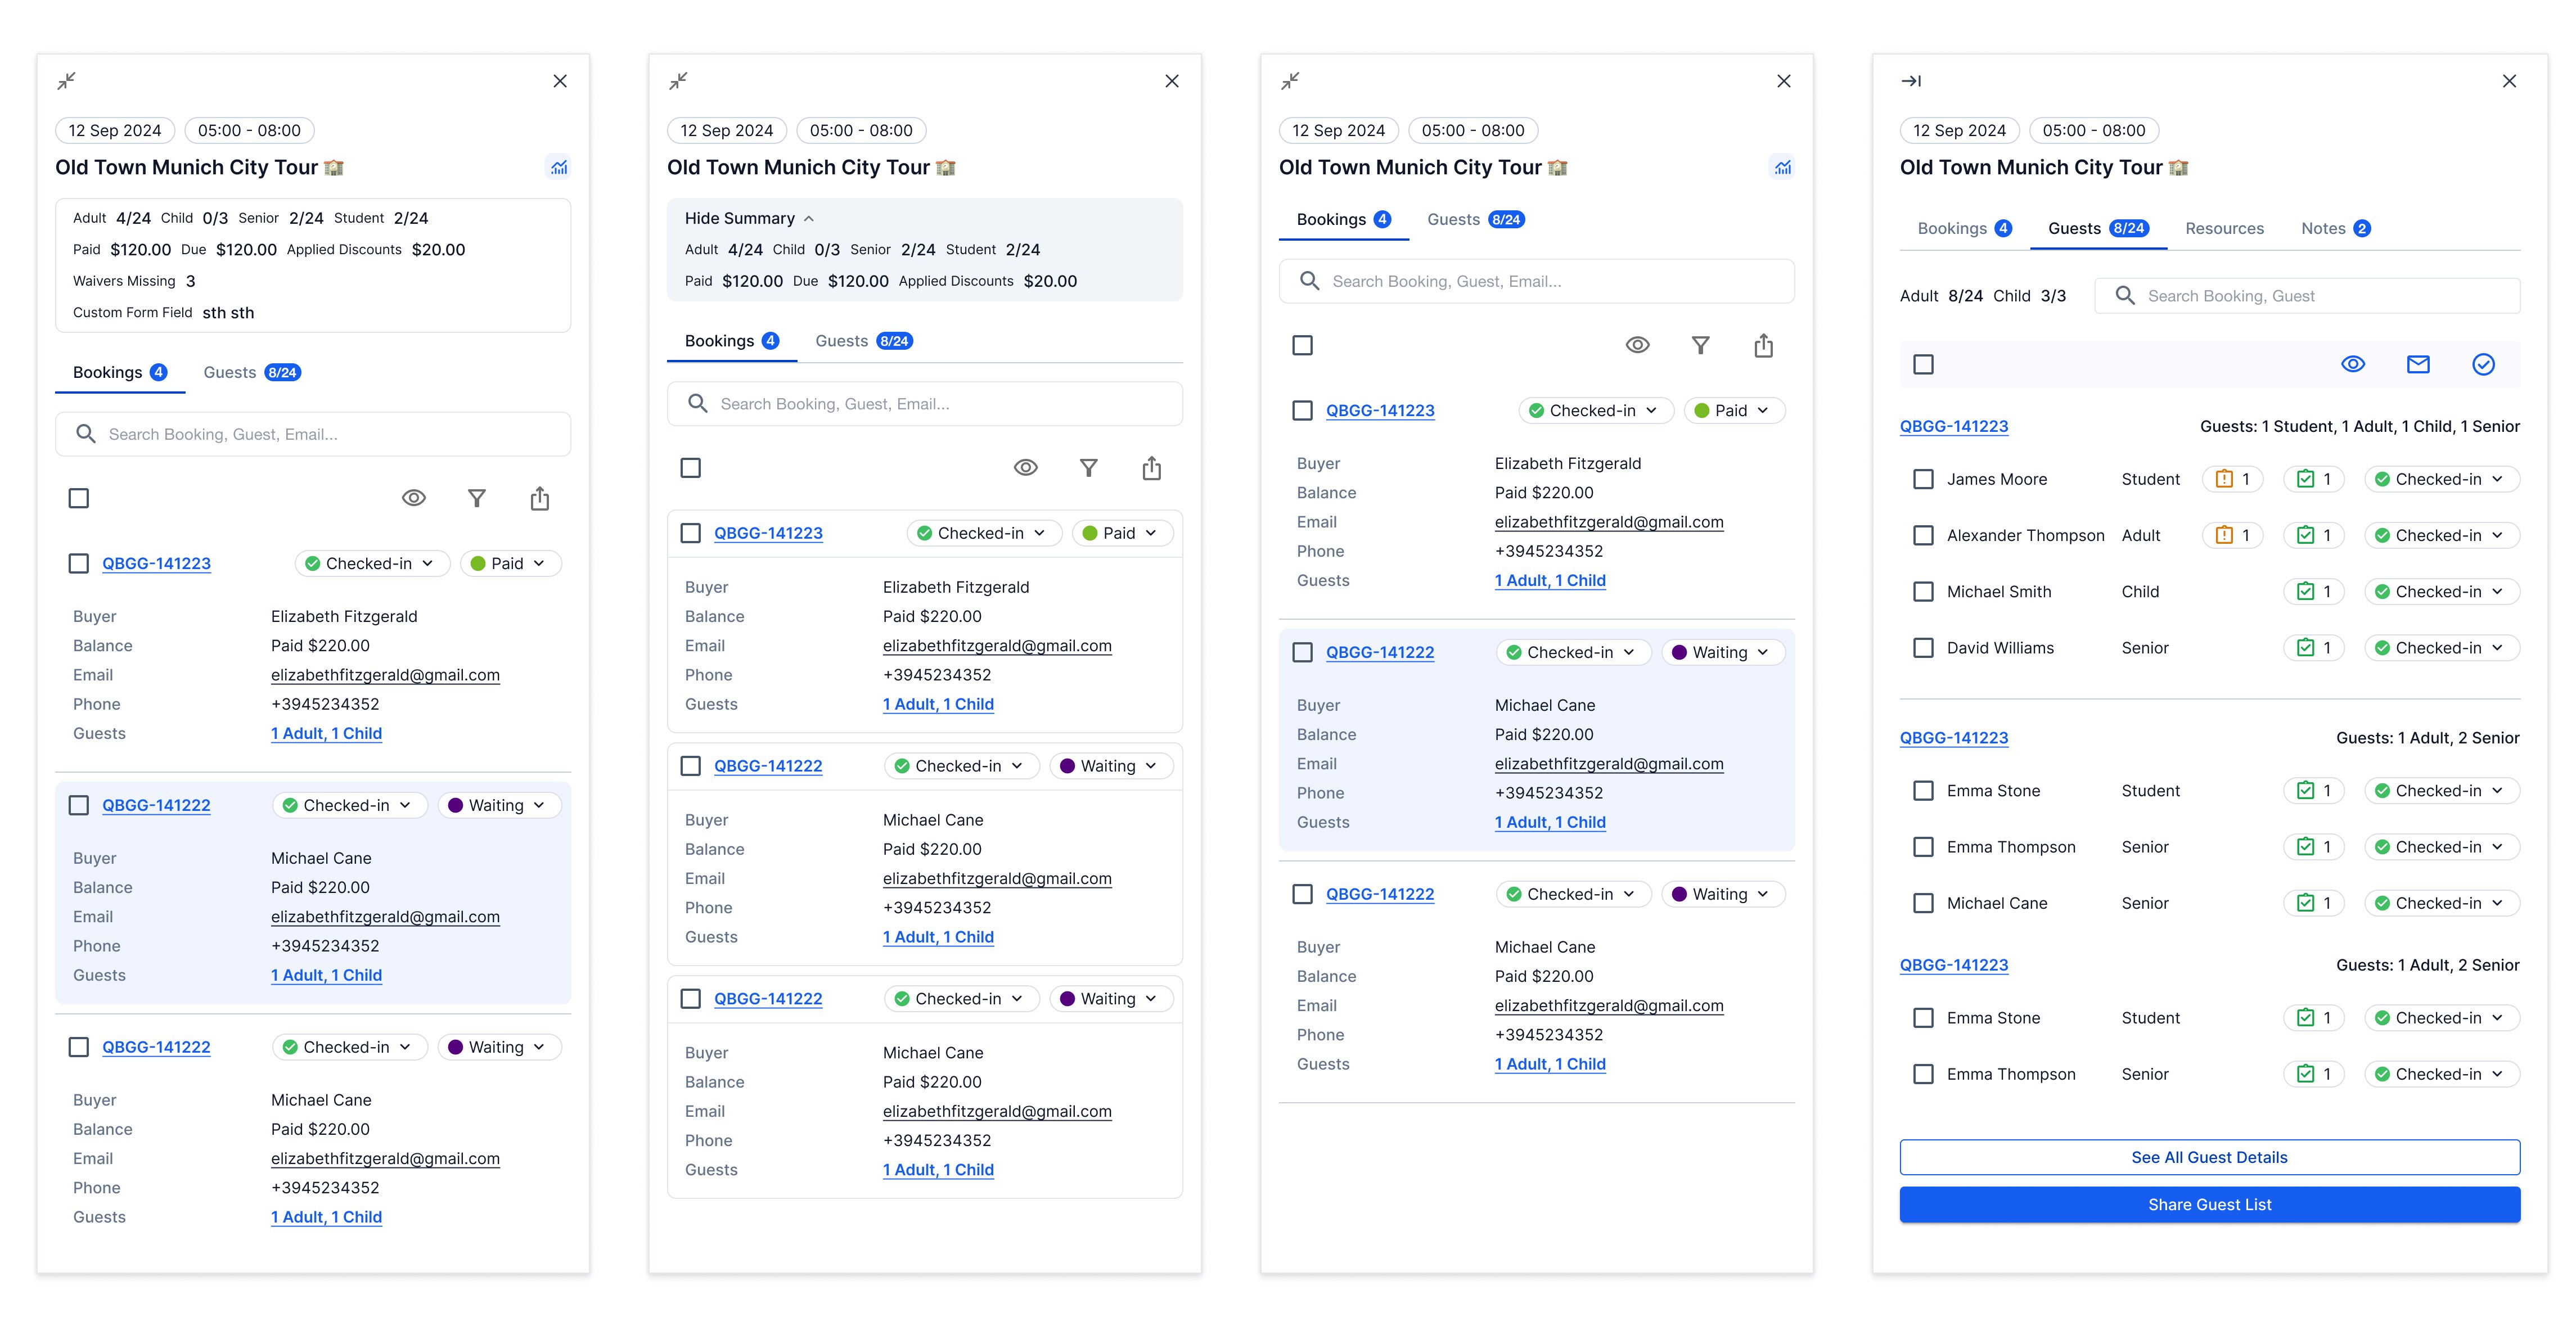Open Paid status dropdown in first panel
The height and width of the screenshot is (1326, 2576).
pos(511,564)
